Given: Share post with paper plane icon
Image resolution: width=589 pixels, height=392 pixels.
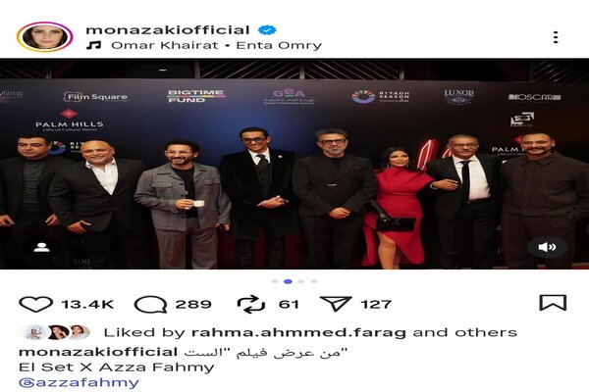Looking at the screenshot, I should pyautogui.click(x=336, y=304).
